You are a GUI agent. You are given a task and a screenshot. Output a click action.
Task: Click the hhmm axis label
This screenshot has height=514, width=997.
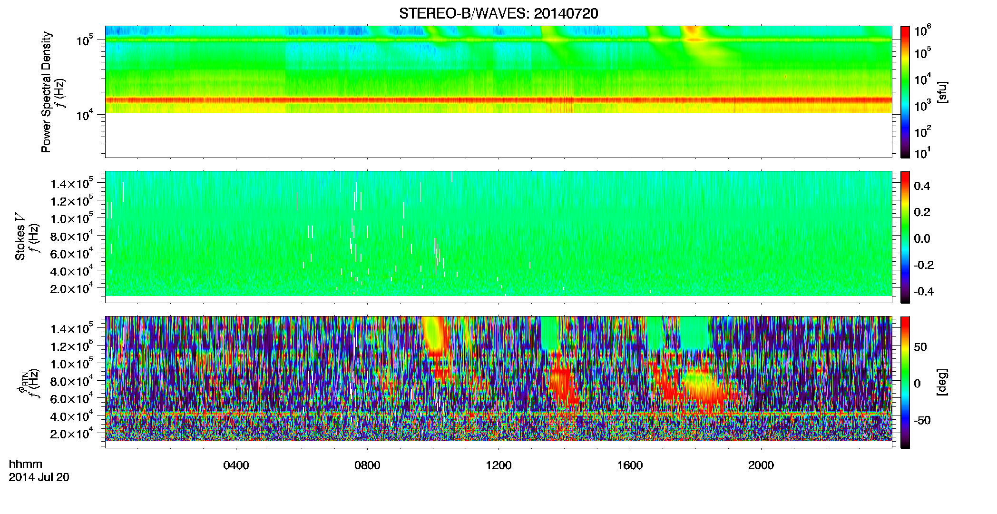[26, 465]
